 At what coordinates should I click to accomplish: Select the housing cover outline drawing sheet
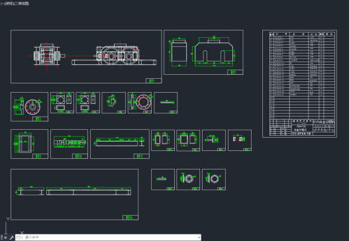click(x=203, y=52)
